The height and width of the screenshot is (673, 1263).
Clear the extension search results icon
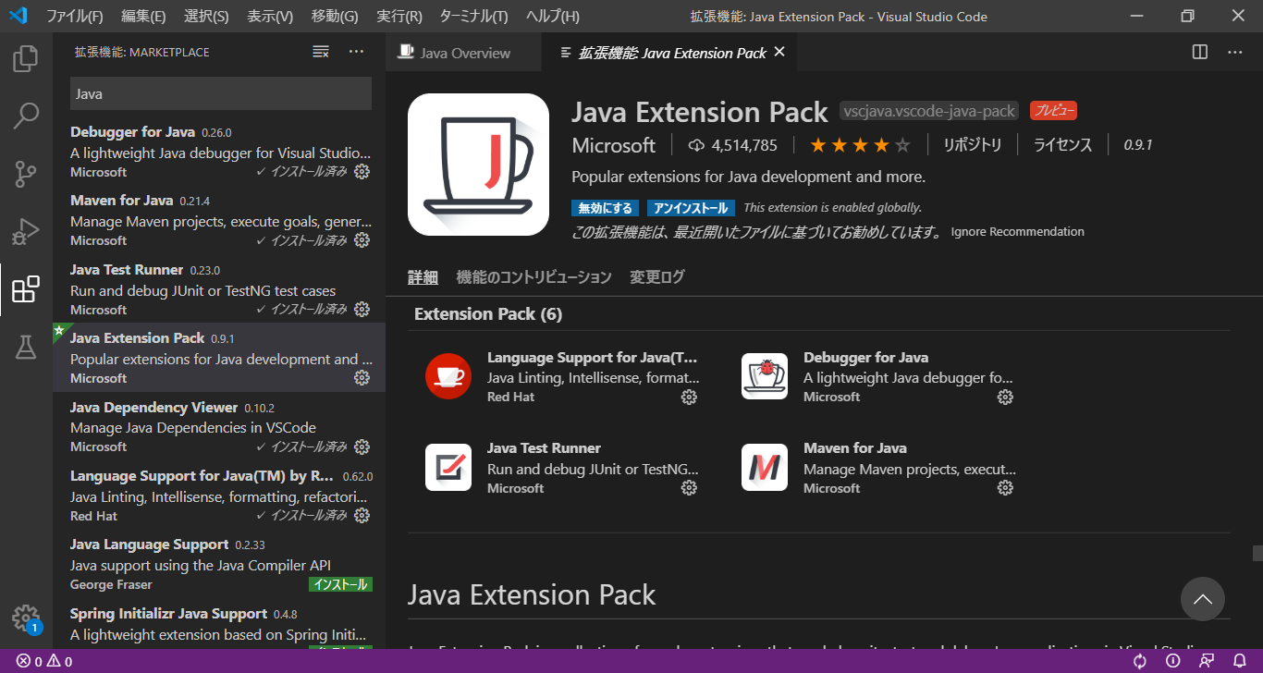pyautogui.click(x=321, y=52)
